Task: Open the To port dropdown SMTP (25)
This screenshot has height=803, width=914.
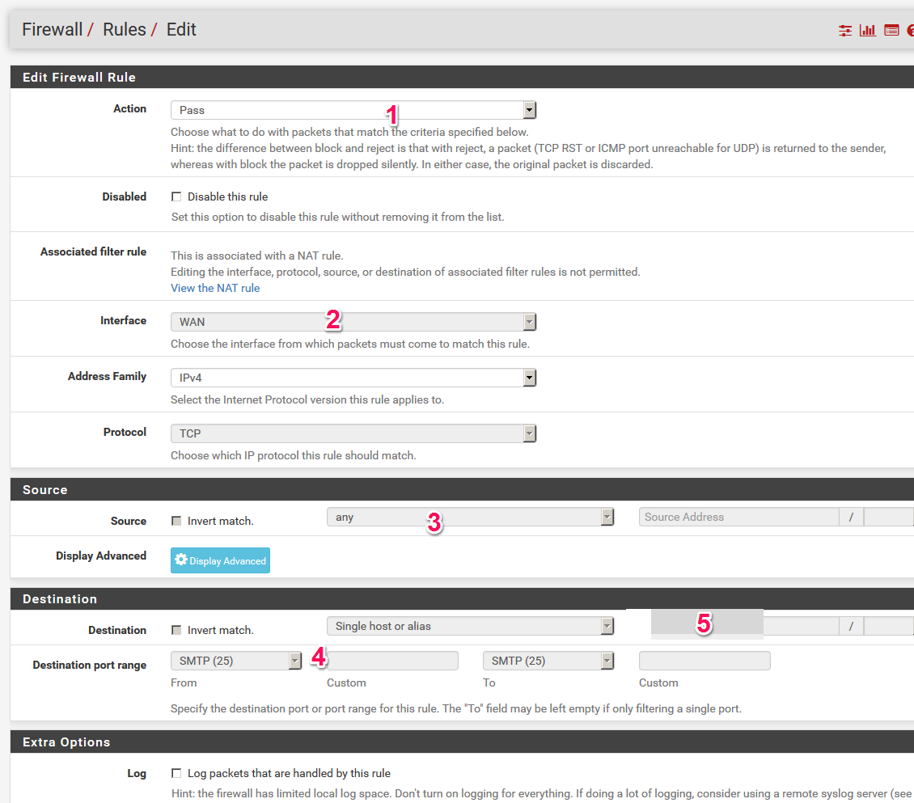Action: click(x=548, y=661)
